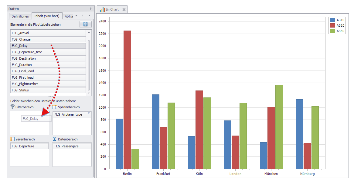The width and height of the screenshot is (354, 184).
Task: Click the filter funnel icon on FLG_Airplane_type
Action: (89, 114)
